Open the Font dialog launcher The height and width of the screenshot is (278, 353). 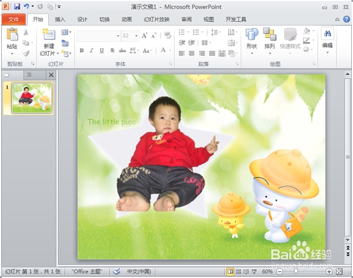pos(171,64)
